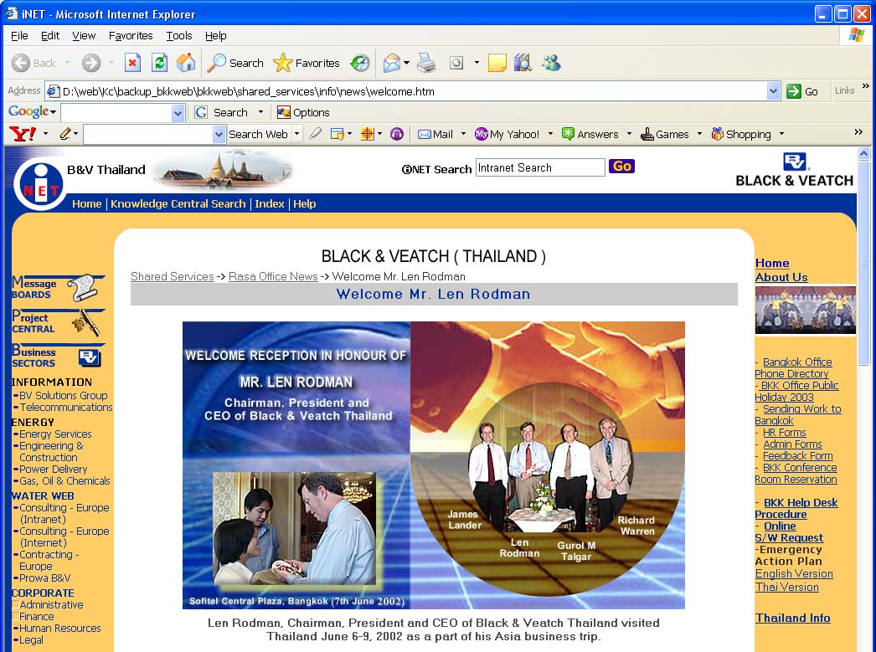
Task: Click the Black & Veatch logo
Action: pos(795,170)
